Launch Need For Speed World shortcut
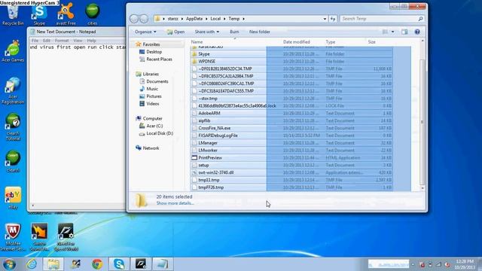The image size is (482, 271). click(x=66, y=237)
